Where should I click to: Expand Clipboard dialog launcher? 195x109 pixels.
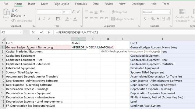click(34, 26)
